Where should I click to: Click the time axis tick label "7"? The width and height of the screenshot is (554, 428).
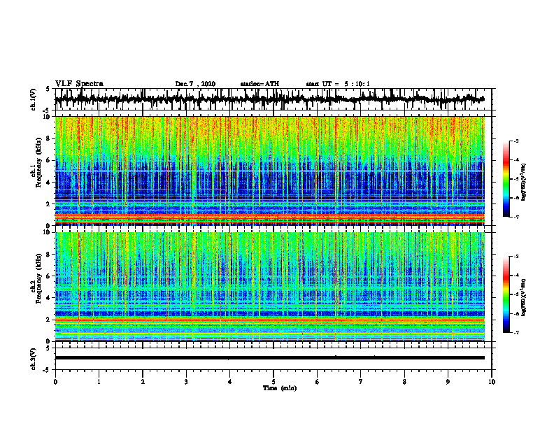(361, 382)
